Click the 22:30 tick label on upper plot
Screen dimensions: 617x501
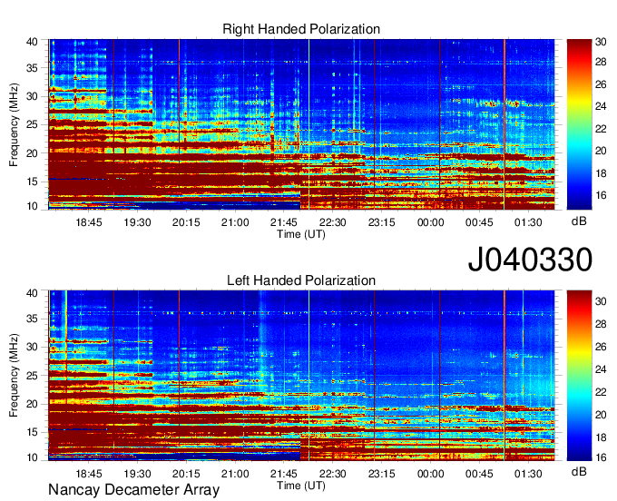(332, 222)
